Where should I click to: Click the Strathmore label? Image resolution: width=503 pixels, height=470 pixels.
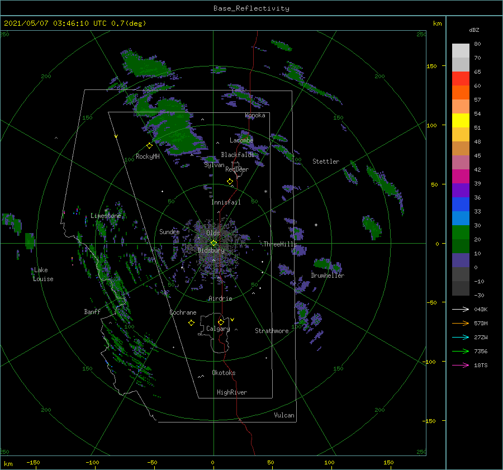point(272,331)
